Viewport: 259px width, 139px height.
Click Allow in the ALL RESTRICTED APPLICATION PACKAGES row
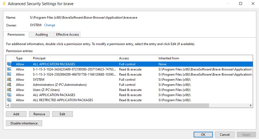(20, 100)
